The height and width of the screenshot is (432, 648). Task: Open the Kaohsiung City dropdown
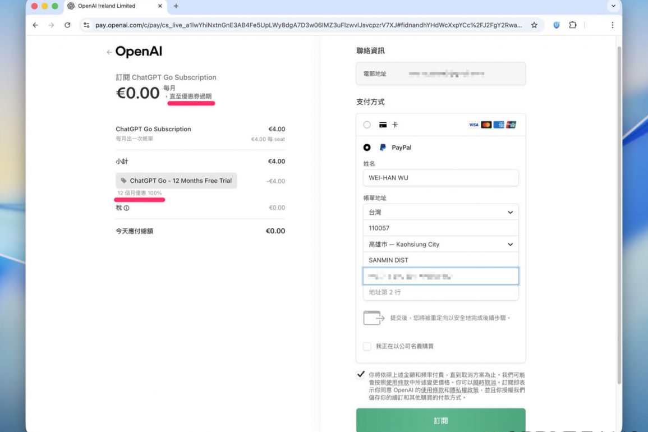440,245
